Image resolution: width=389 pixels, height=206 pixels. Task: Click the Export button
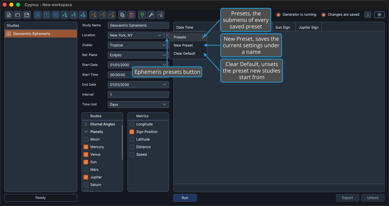point(347,198)
